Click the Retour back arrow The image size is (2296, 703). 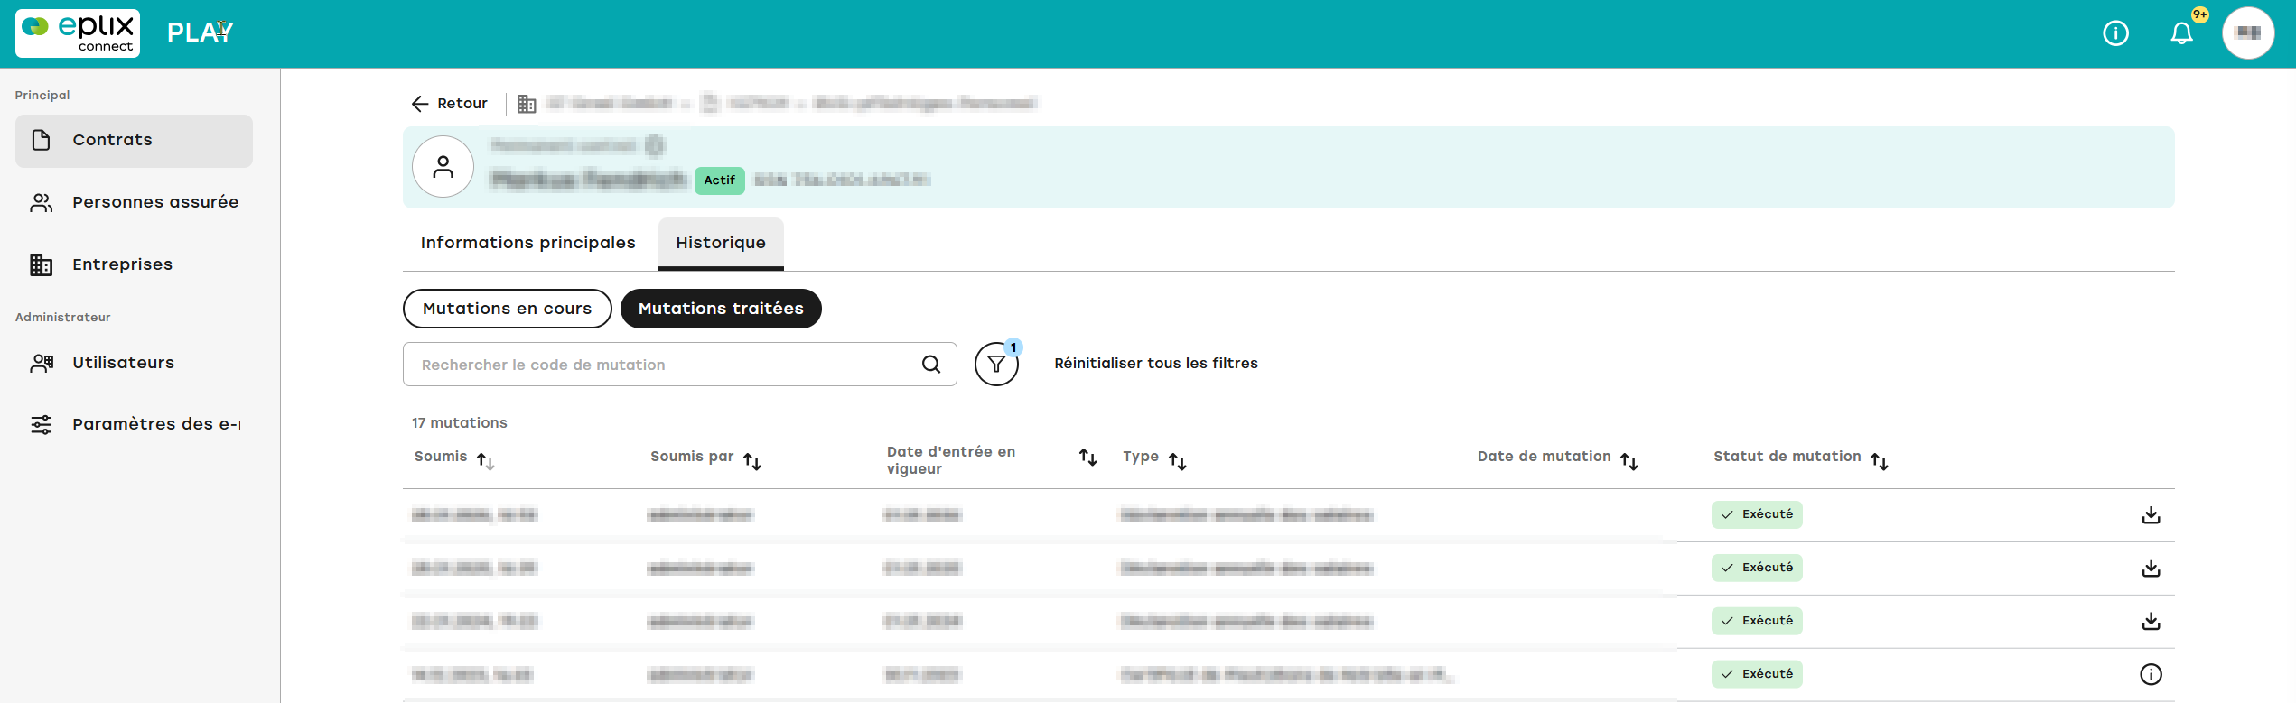pos(449,104)
